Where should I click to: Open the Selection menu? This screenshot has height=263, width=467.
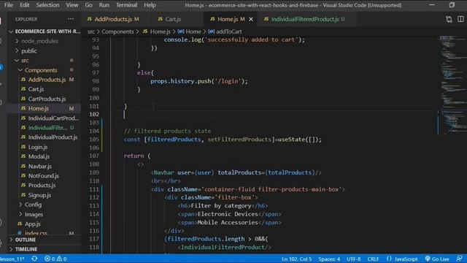pyautogui.click(x=47, y=5)
